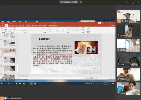Open File Explorer from the shared taskbar
141x100 pixels.
(20, 84)
